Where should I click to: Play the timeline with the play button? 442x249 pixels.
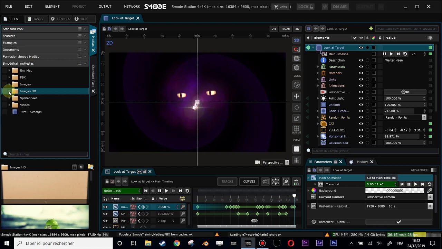(x=166, y=191)
